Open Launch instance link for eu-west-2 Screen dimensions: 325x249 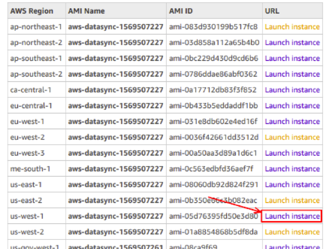(292, 137)
